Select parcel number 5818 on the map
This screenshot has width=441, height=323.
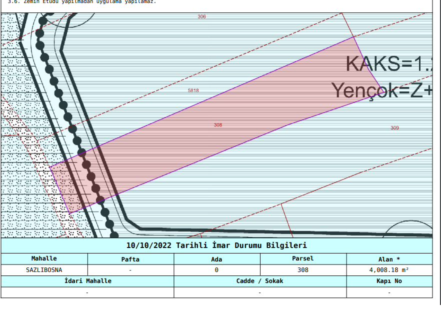pos(193,90)
